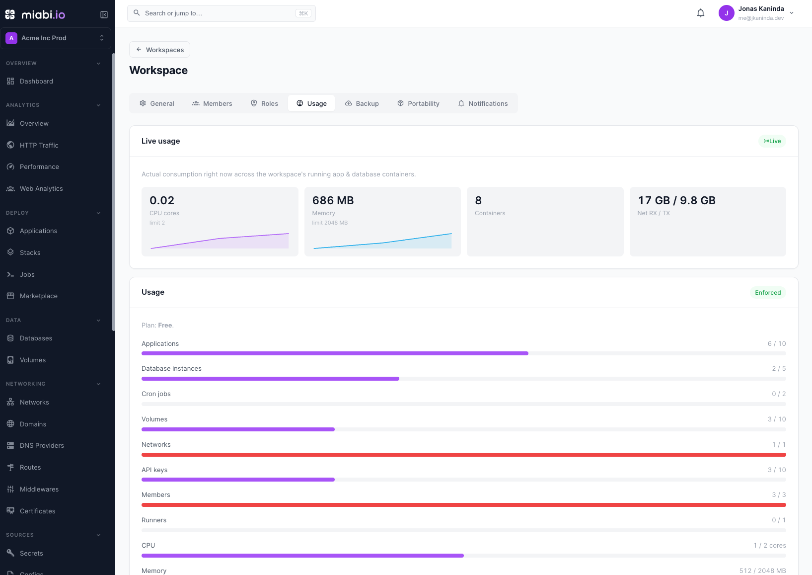This screenshot has width=812, height=575.
Task: Click the Enforced badge
Action: coord(768,292)
